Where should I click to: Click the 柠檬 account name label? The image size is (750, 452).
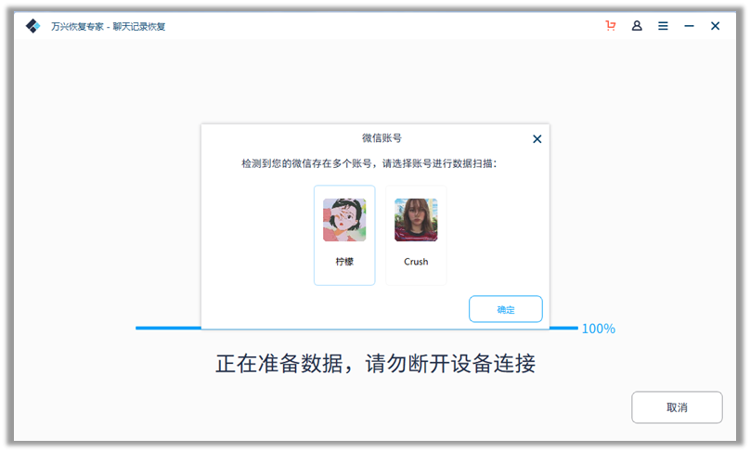344,262
